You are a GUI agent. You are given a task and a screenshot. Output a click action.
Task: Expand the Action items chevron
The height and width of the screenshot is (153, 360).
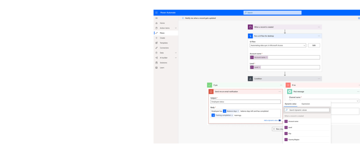(x=176, y=28)
